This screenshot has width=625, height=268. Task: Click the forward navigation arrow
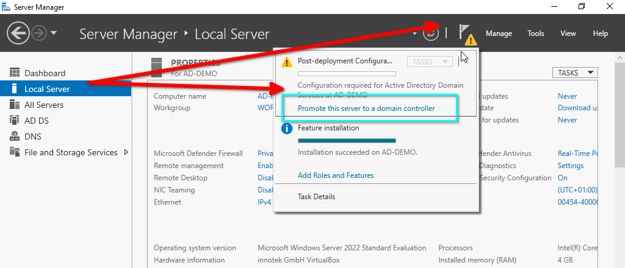(x=38, y=33)
